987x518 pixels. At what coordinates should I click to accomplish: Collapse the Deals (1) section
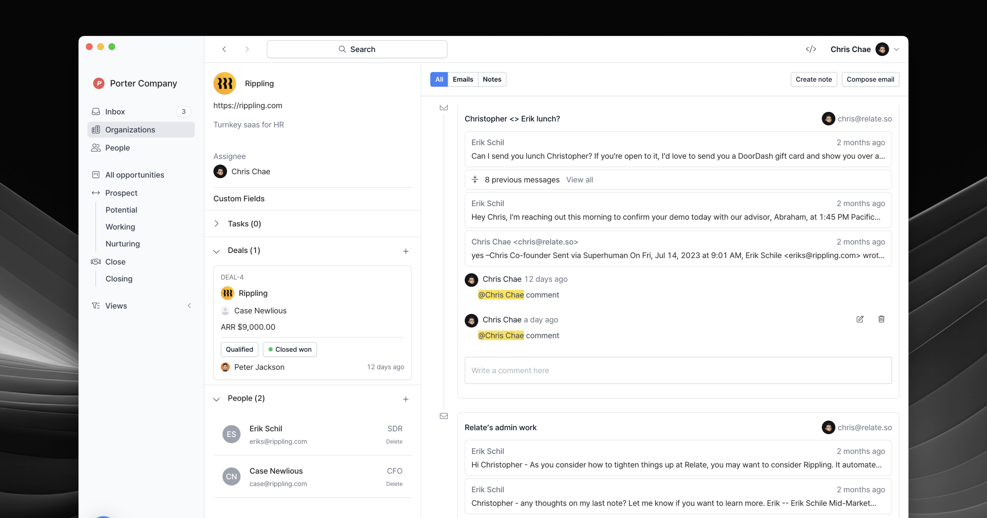click(x=217, y=251)
